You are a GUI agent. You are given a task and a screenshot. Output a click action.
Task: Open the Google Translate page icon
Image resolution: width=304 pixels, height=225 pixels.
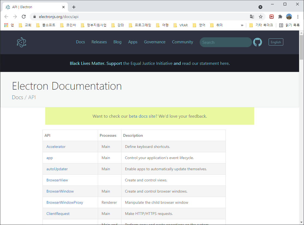pos(252,17)
